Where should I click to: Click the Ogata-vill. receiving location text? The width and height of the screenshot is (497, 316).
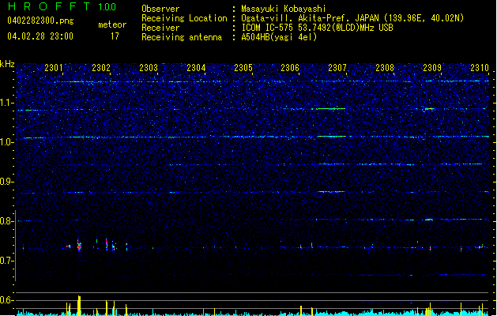352,18
